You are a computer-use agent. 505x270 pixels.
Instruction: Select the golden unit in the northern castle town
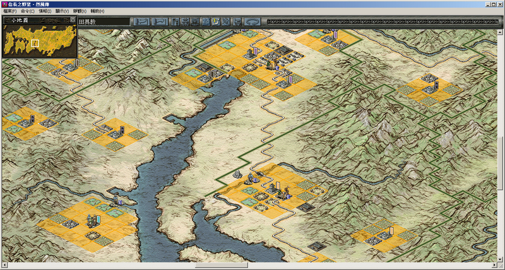(273, 65)
